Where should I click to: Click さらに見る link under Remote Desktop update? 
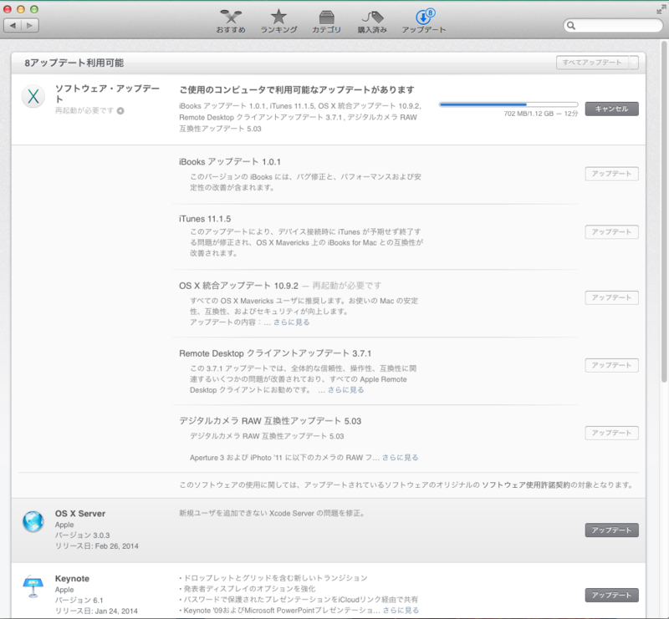click(x=345, y=390)
